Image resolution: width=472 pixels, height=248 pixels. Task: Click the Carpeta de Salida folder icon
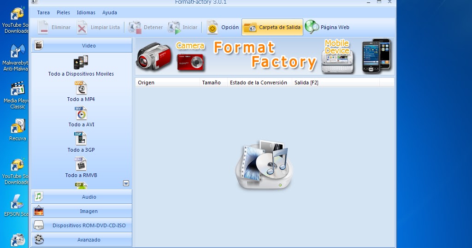tap(250, 27)
